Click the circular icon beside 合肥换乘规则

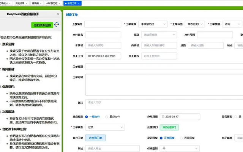click(57, 25)
